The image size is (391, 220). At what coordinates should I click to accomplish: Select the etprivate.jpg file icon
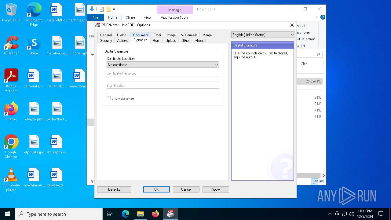[x=34, y=145]
